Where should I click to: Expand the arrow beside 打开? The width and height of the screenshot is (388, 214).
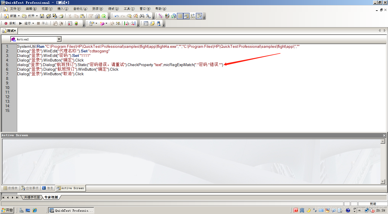click(37, 16)
